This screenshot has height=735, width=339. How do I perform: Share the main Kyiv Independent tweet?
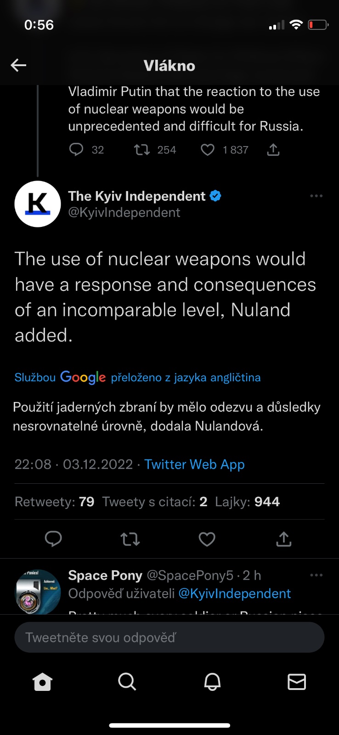coord(284,539)
